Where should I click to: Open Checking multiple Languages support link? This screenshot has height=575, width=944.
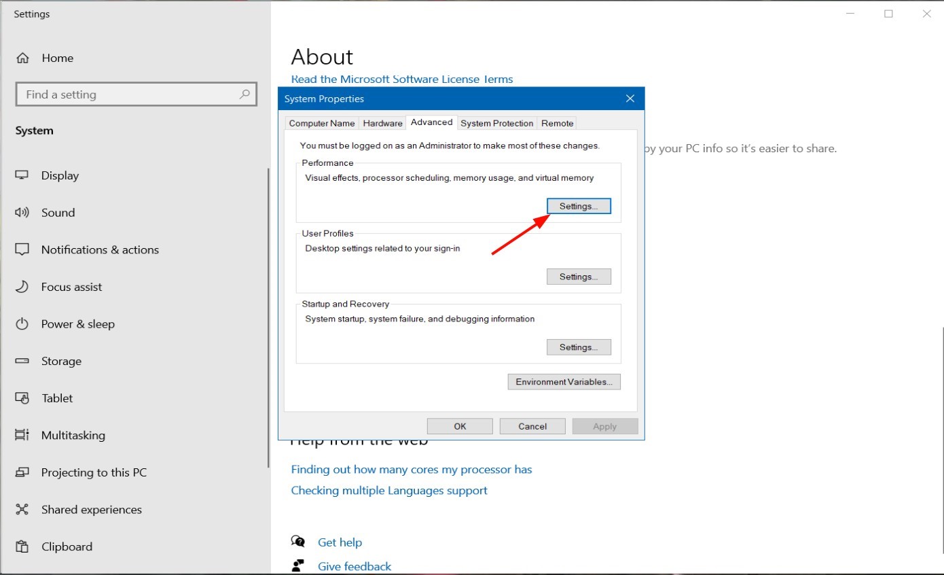tap(389, 490)
